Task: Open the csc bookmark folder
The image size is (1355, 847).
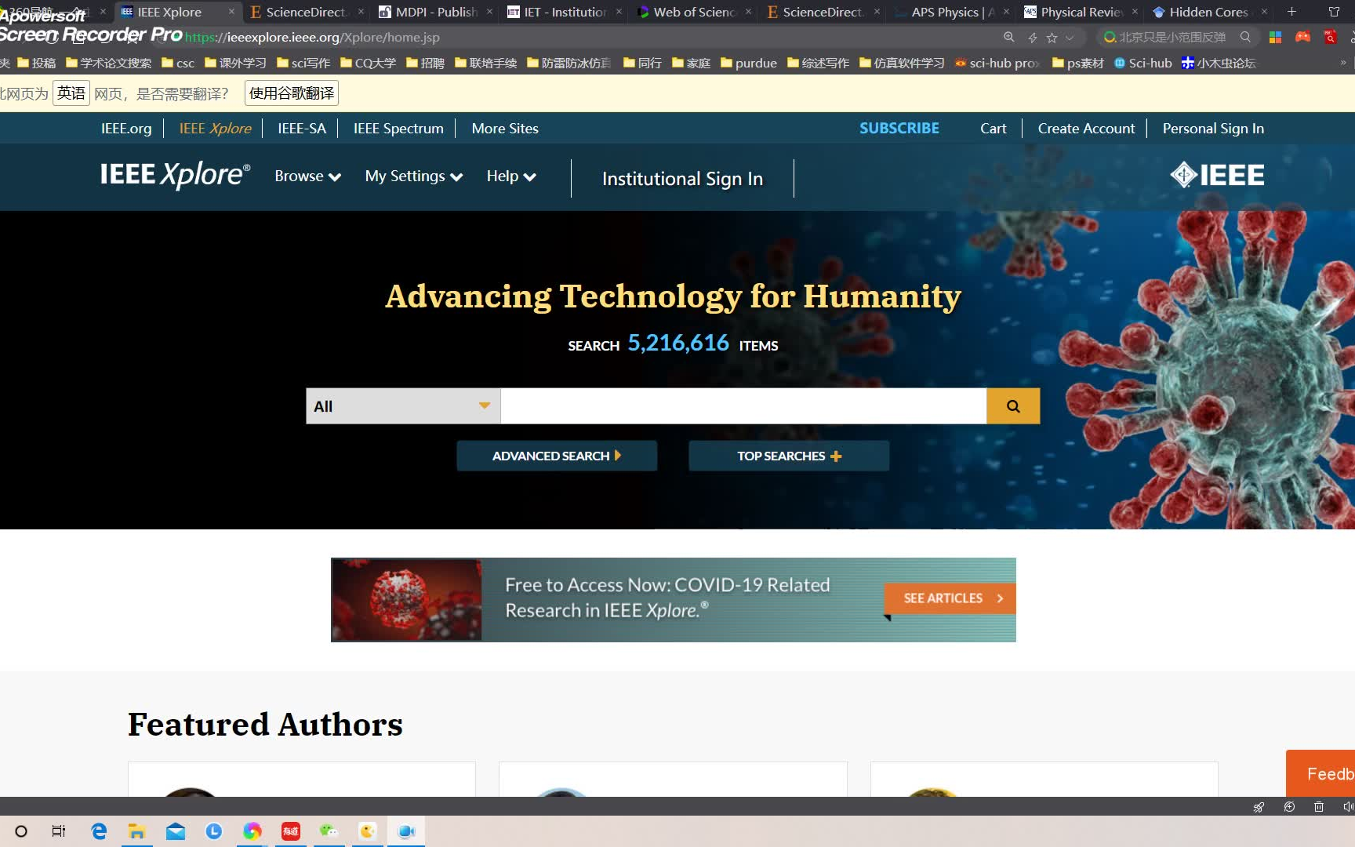Action: [x=178, y=63]
